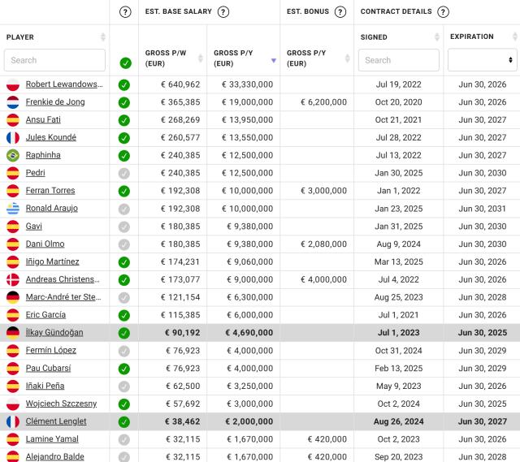Click the Brazil flag beside Raphinha
Screen dimensions: 520x462
pyautogui.click(x=13, y=155)
